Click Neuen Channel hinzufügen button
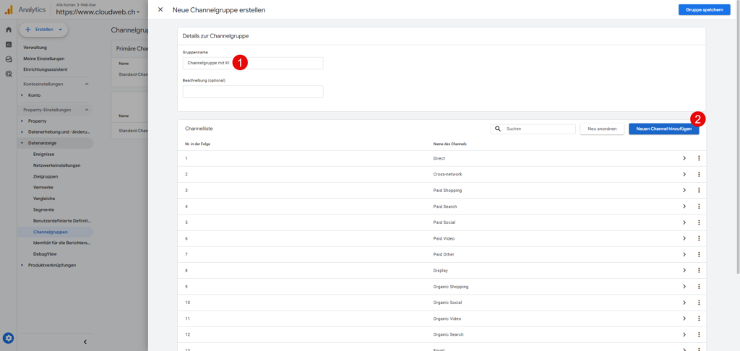Screen dimensions: 740x351 click(x=663, y=129)
